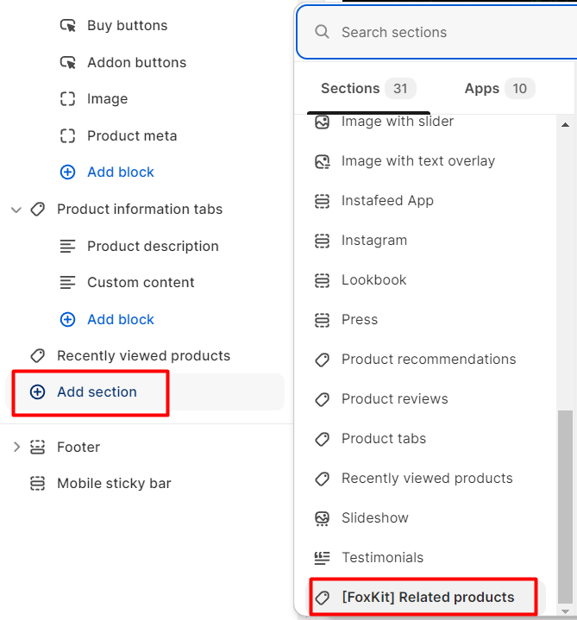The image size is (577, 620).
Task: Click the Mobile sticky bar icon
Action: [x=38, y=483]
